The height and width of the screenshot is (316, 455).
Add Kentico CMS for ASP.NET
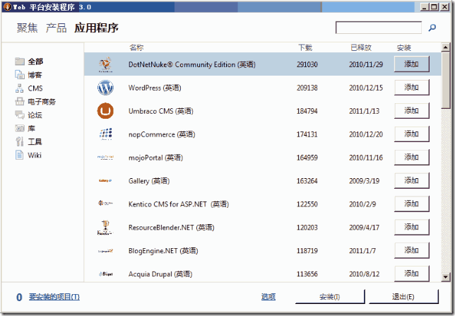coord(411,204)
